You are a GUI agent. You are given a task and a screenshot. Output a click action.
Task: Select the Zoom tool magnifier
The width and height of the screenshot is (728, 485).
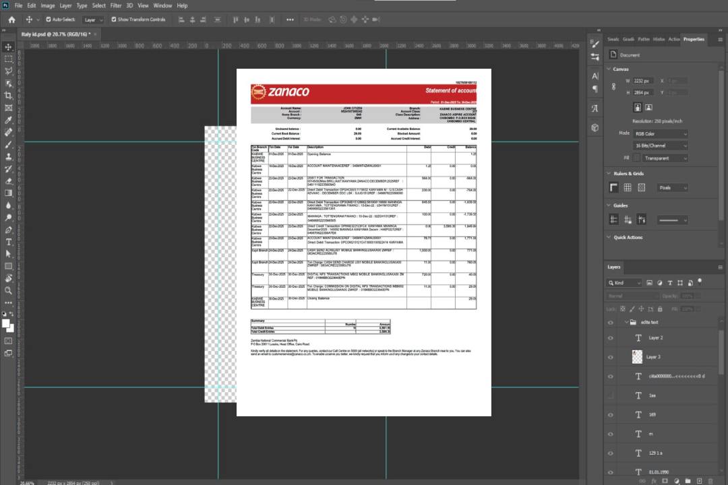pyautogui.click(x=8, y=290)
